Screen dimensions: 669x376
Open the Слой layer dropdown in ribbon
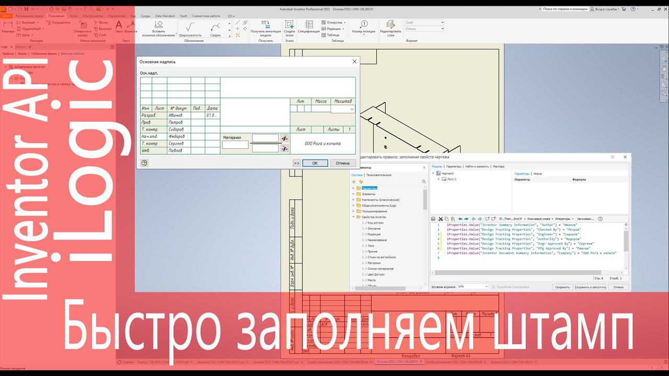(x=424, y=22)
